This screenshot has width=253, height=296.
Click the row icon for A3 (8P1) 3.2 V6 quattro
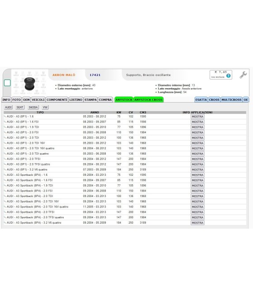click(x=5, y=169)
